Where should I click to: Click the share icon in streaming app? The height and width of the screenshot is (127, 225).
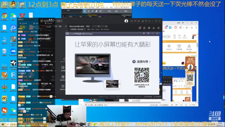(x=158, y=28)
